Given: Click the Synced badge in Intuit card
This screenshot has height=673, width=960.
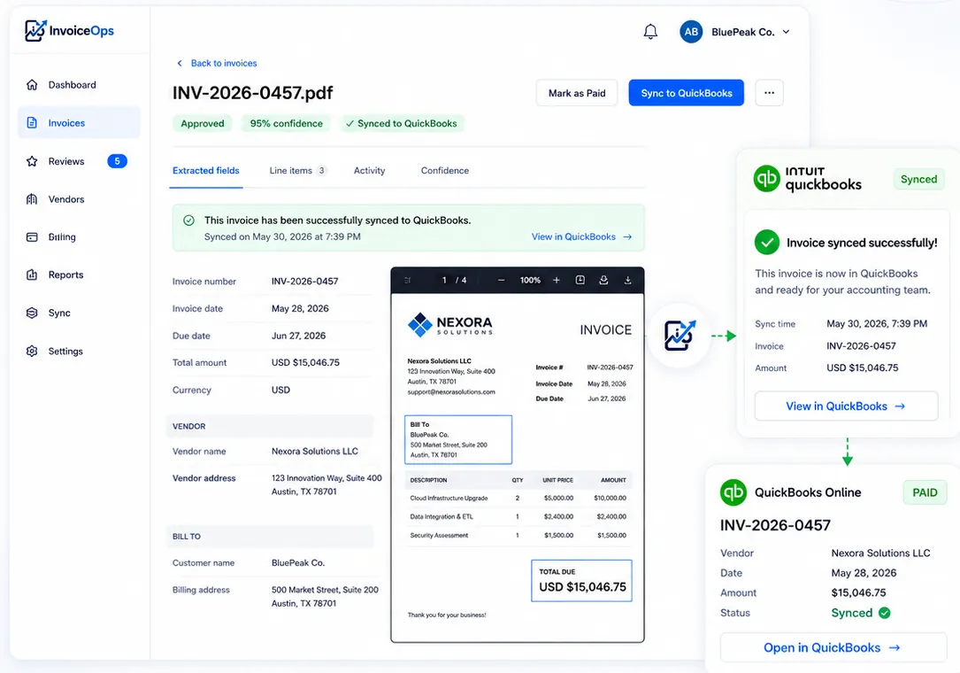Looking at the screenshot, I should [x=918, y=179].
